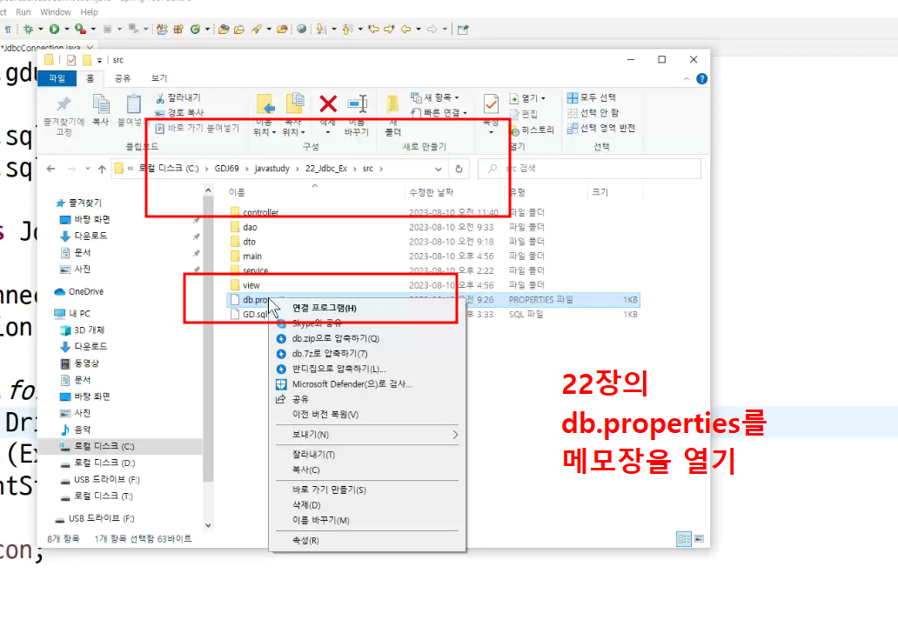Viewport: 898px width, 633px height.
Task: Click the Explorer help question mark icon
Action: (701, 79)
